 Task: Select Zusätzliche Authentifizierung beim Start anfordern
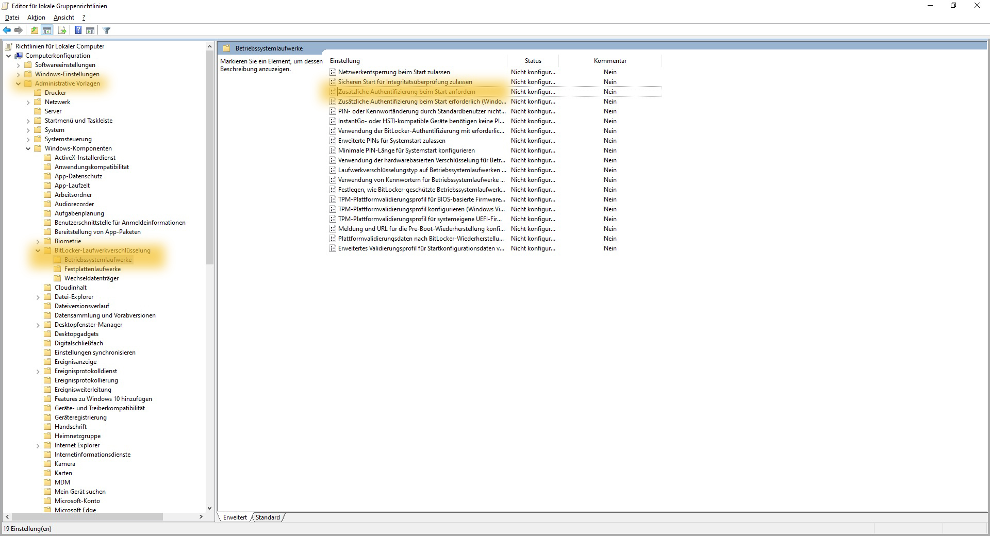pos(495,92)
